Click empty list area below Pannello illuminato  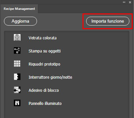(x=67, y=112)
